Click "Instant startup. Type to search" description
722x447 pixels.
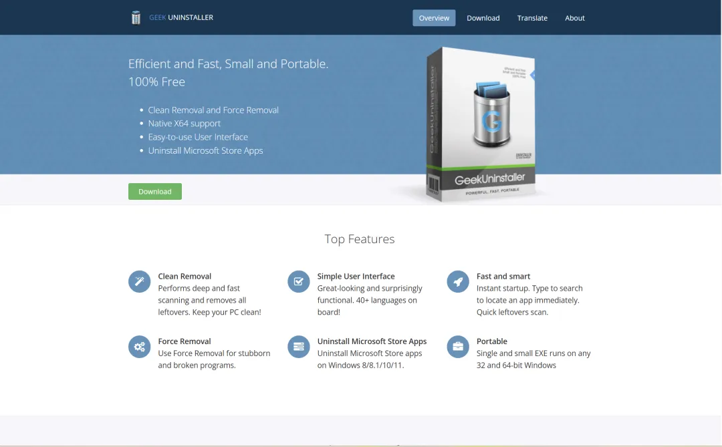(529, 288)
